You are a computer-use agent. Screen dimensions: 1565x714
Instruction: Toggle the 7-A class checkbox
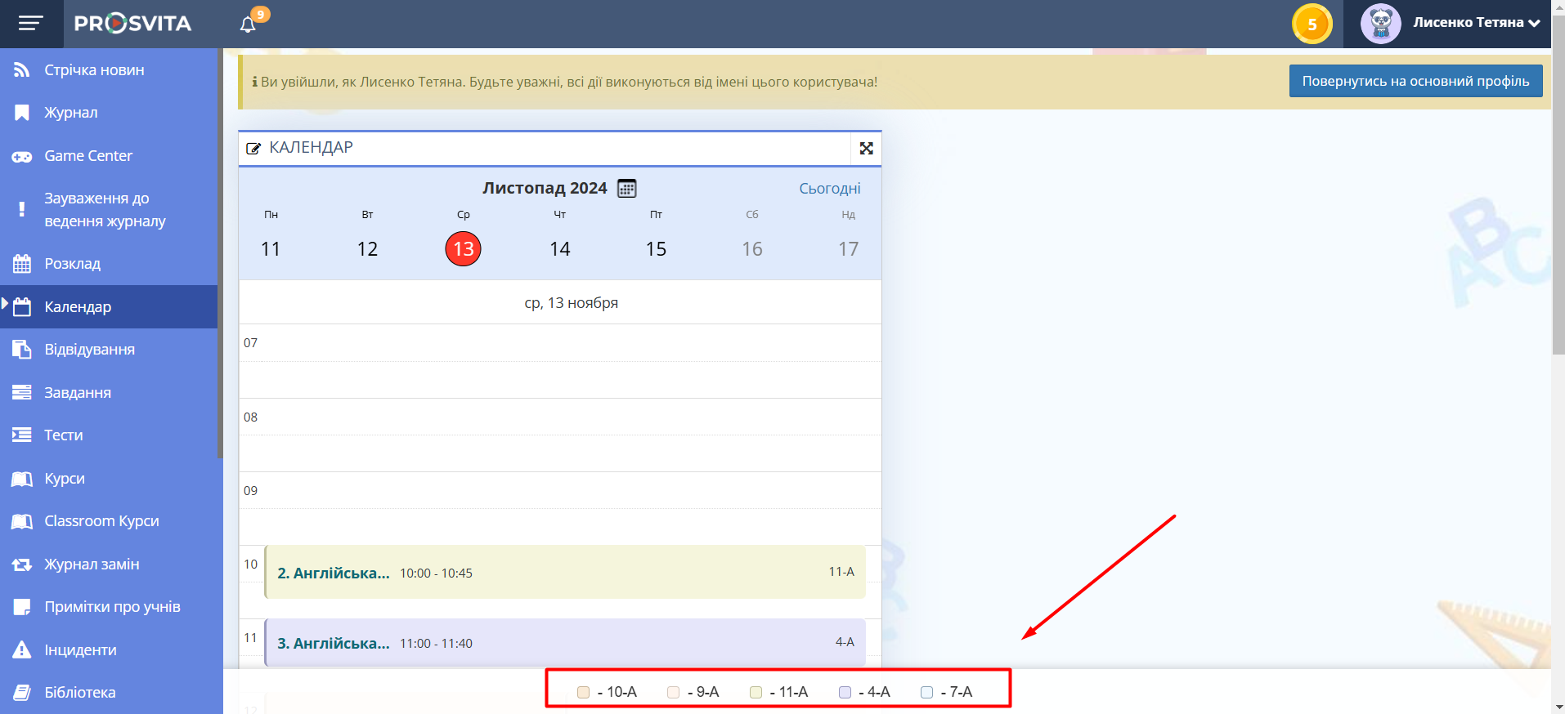(x=926, y=693)
